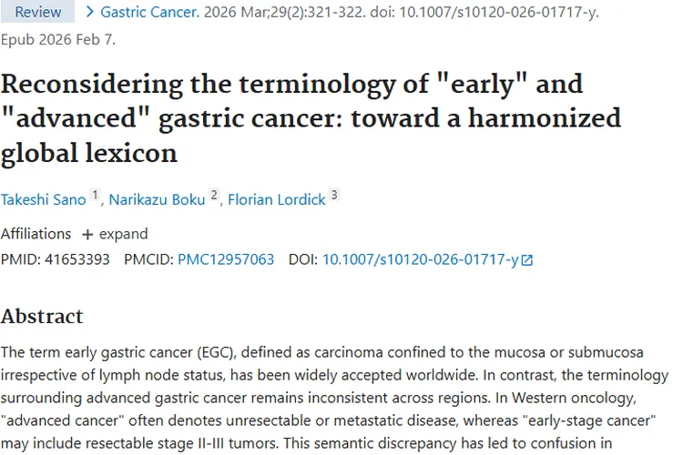Click the Review publication type badge
This screenshot has width=683, height=455.
[x=38, y=12]
